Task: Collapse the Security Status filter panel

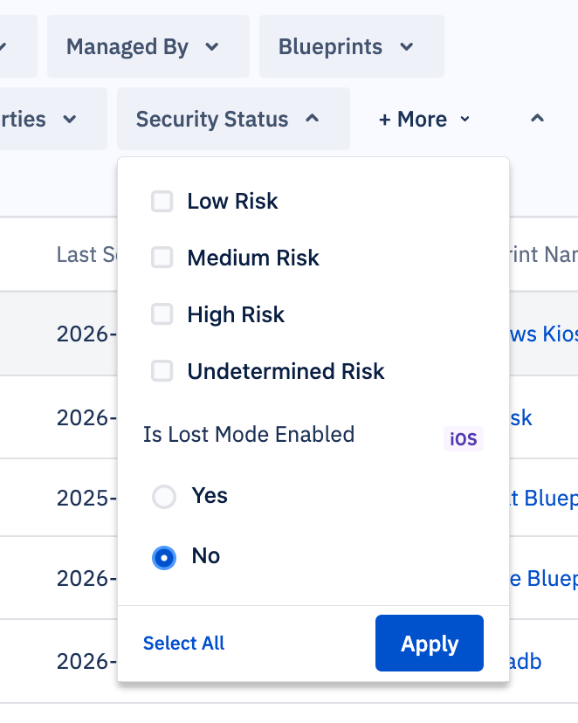Action: tap(233, 119)
